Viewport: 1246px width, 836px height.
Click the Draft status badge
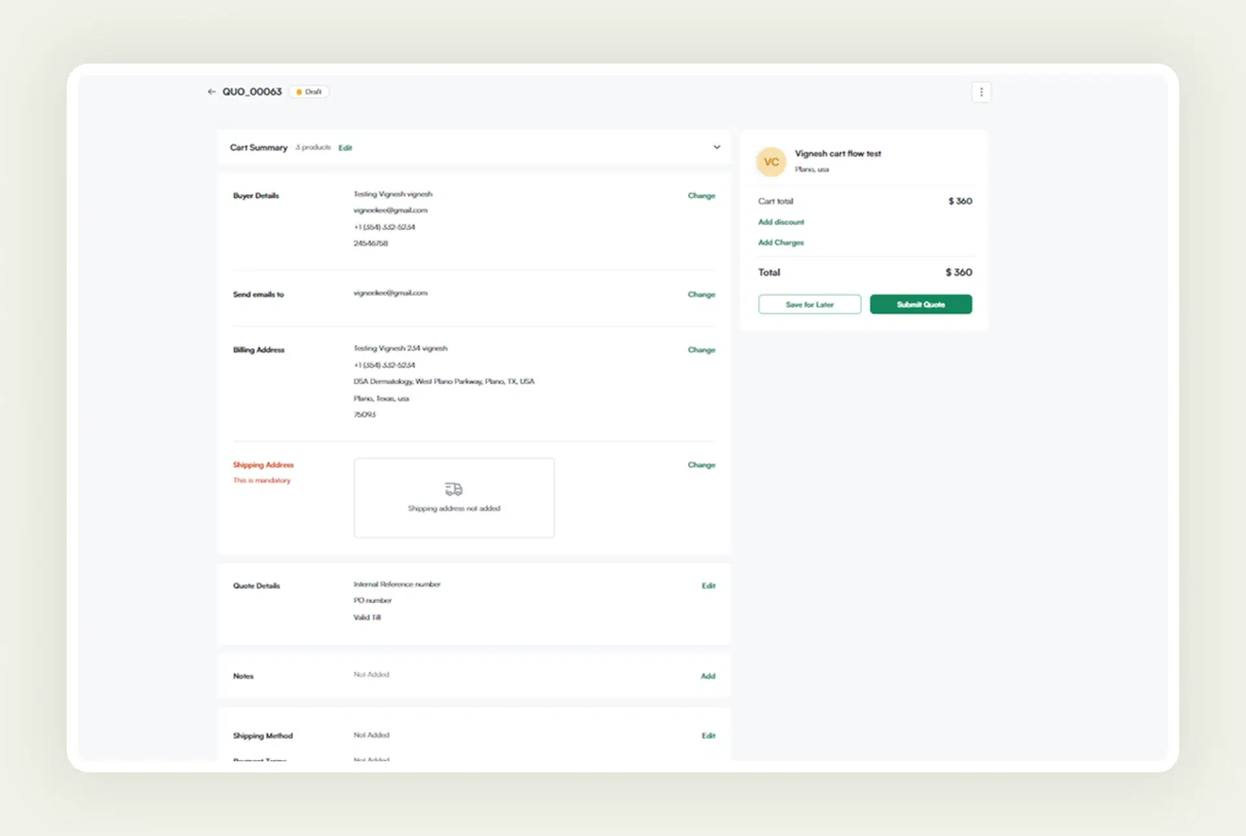click(x=309, y=92)
